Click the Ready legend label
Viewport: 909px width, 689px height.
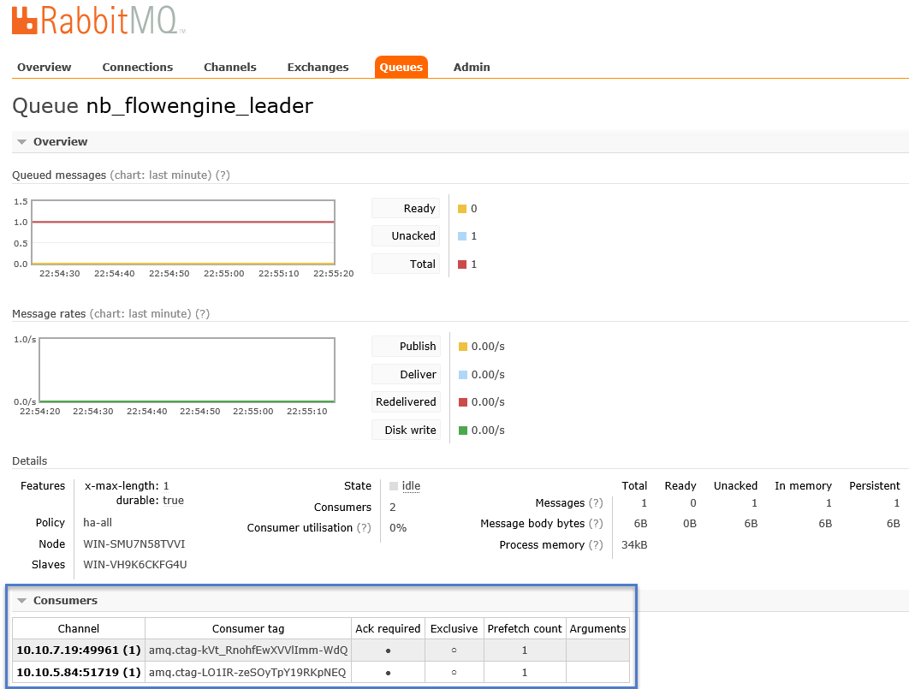pos(406,209)
